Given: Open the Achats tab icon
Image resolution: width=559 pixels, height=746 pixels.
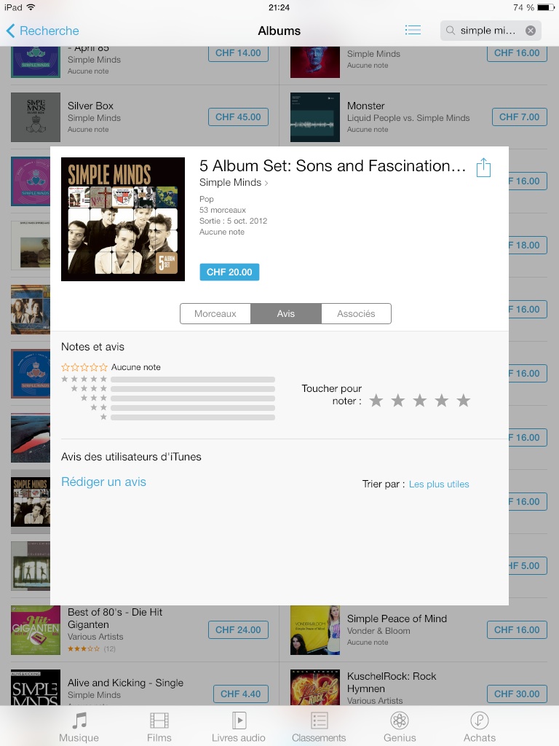Looking at the screenshot, I should pos(480,721).
